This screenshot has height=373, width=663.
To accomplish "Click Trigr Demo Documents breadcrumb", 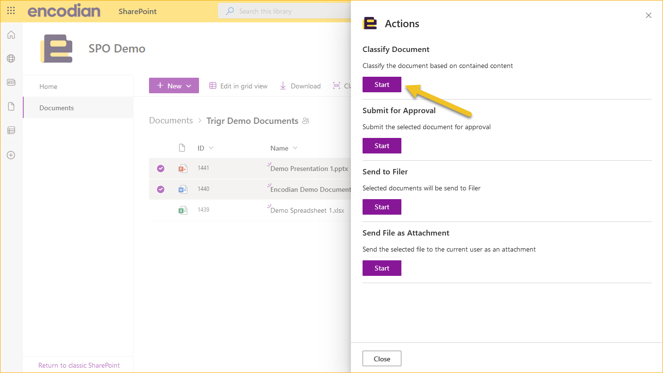I will 252,121.
